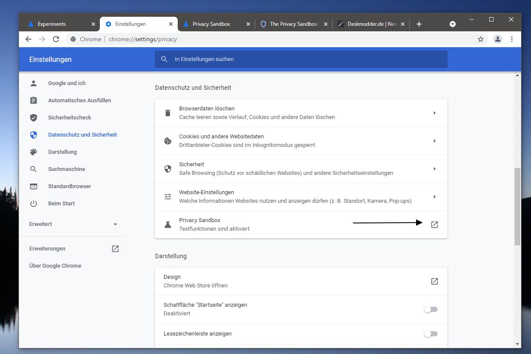Image resolution: width=531 pixels, height=354 pixels.
Task: Click the search magnifier icon in settings
Action: pyautogui.click(x=164, y=59)
